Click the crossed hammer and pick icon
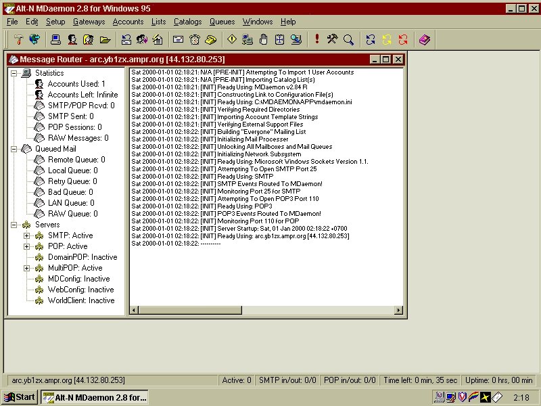This screenshot has height=406, width=541. tap(332, 40)
